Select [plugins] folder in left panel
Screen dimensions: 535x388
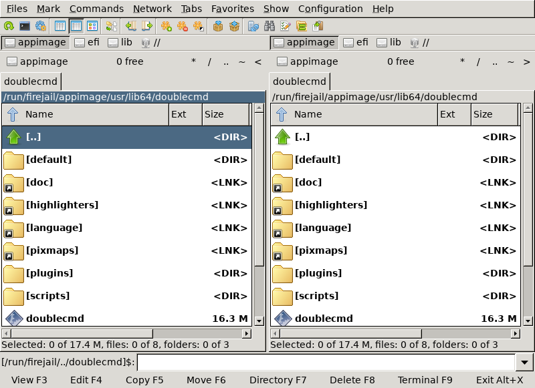(x=127, y=274)
